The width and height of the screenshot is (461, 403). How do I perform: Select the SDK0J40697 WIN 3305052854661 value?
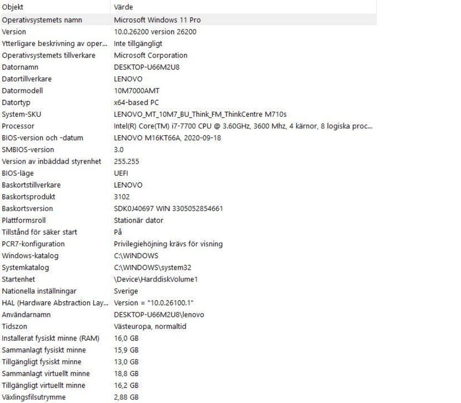(x=169, y=208)
